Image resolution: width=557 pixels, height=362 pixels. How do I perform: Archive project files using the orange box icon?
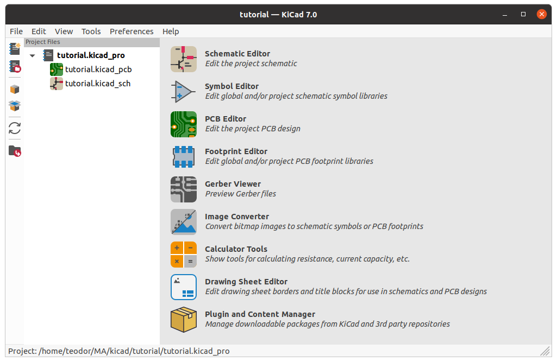(x=15, y=89)
